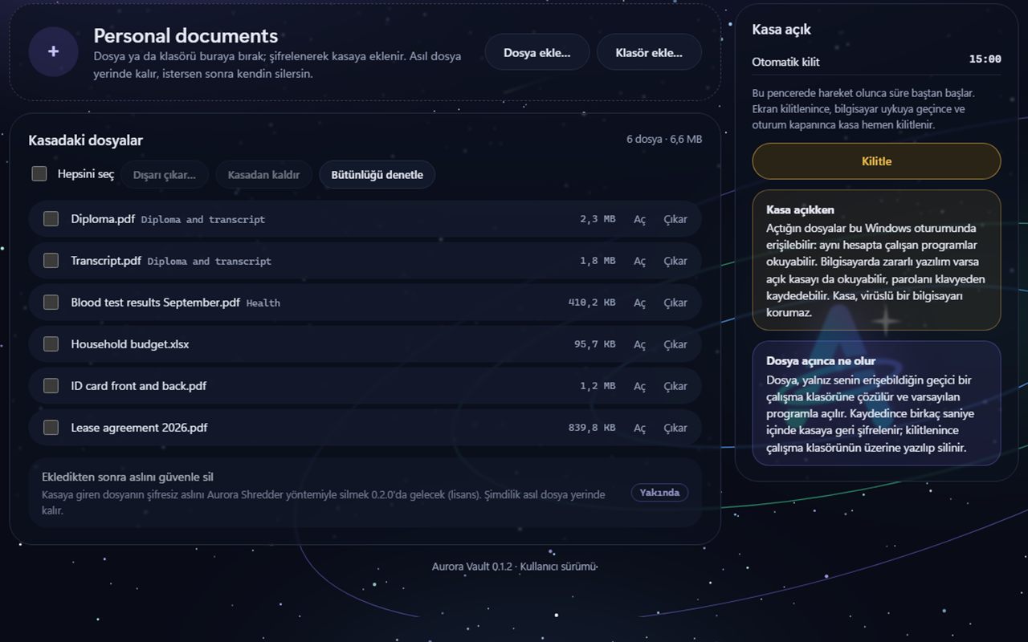Run Bütünlüğü denetle integrity check
The height and width of the screenshot is (642, 1028).
point(377,175)
